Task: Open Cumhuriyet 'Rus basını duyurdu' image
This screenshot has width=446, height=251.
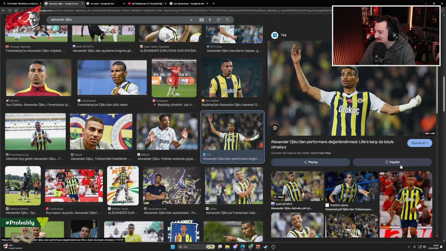Action: [x=74, y=186]
